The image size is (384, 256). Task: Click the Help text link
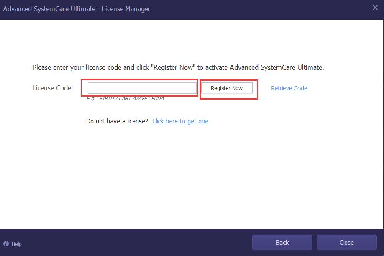pyautogui.click(x=17, y=244)
